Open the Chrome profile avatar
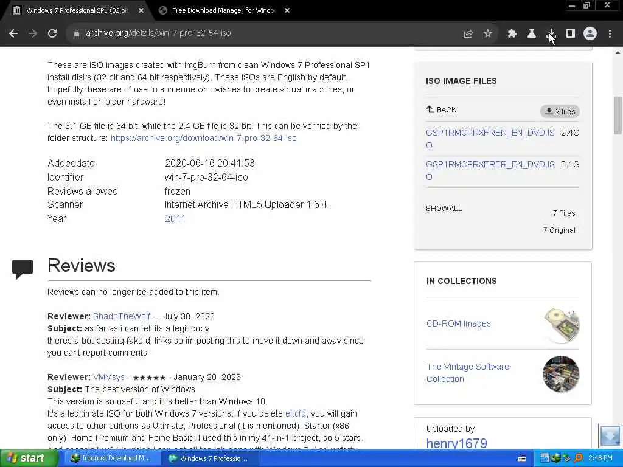Screen dimensions: 623x467 590,33
